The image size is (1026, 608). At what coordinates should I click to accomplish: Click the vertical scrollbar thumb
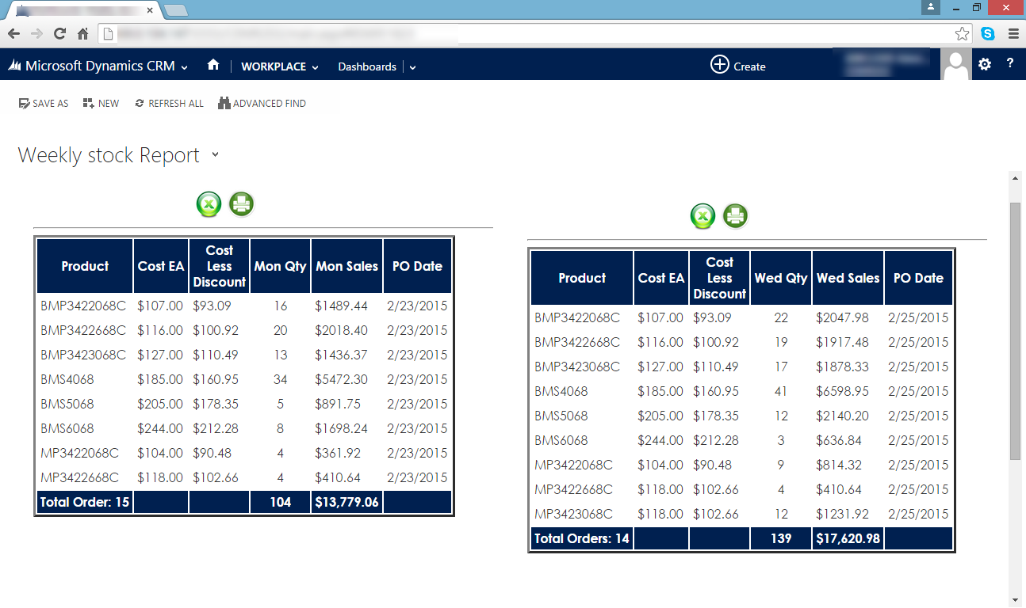pyautogui.click(x=1015, y=330)
